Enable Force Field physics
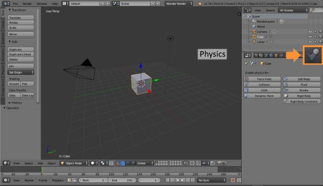Screen dimensions: 323x186 tap(262, 79)
